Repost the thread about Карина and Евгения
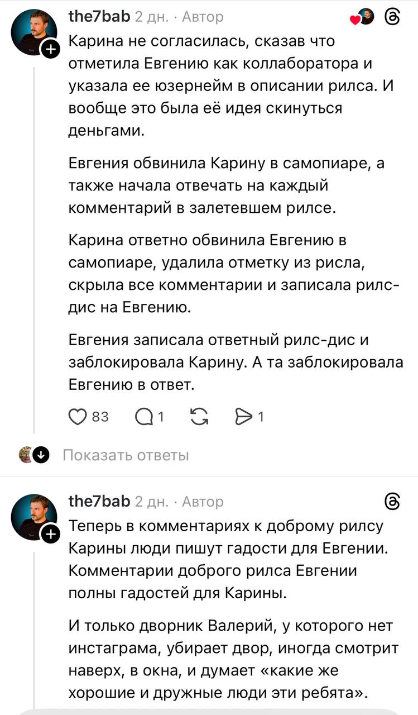 pyautogui.click(x=198, y=416)
